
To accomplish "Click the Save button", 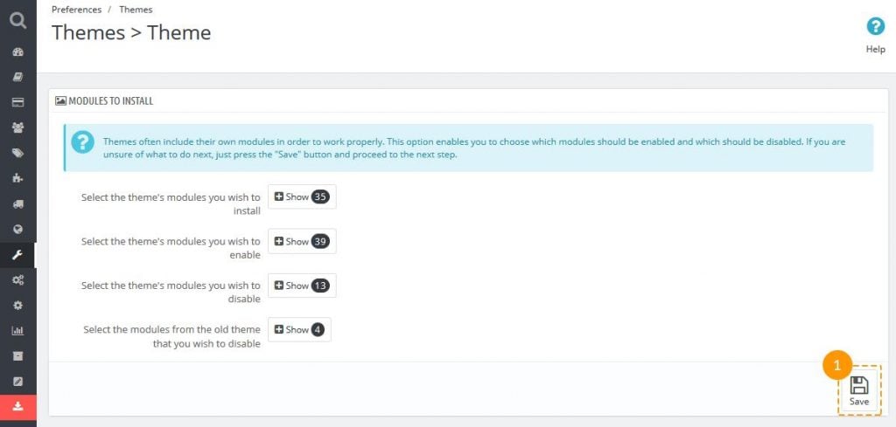I will tap(859, 390).
